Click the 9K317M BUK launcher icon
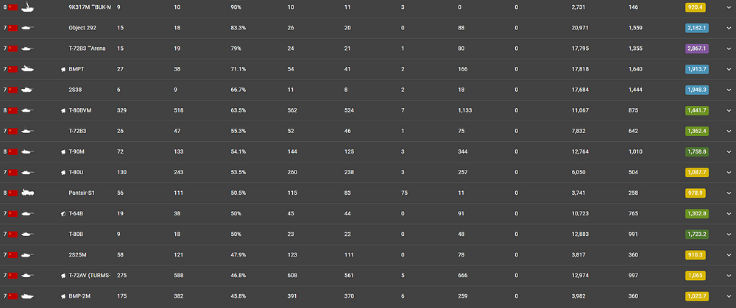Image resolution: width=736 pixels, height=308 pixels. coord(27,7)
